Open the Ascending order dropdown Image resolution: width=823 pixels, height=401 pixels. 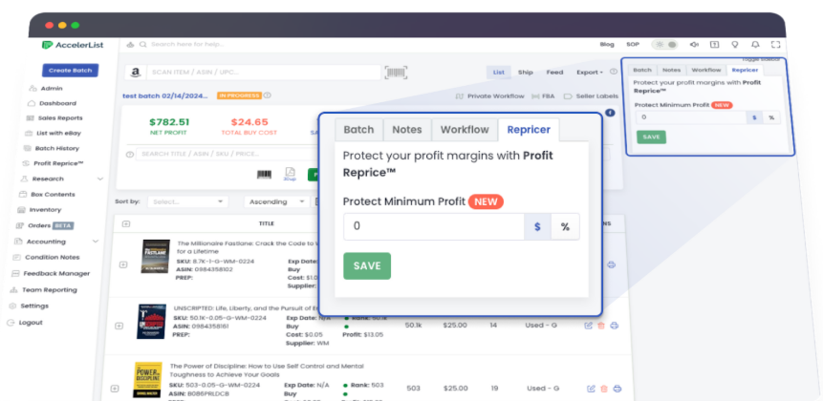[x=274, y=201]
